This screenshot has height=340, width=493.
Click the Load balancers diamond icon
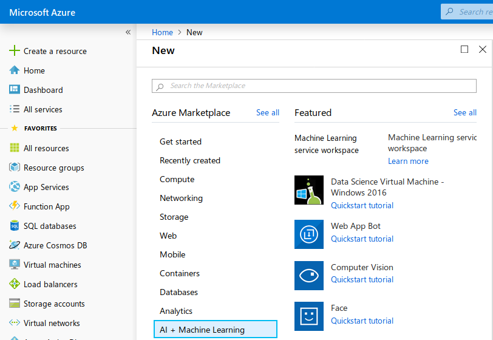[x=15, y=284]
